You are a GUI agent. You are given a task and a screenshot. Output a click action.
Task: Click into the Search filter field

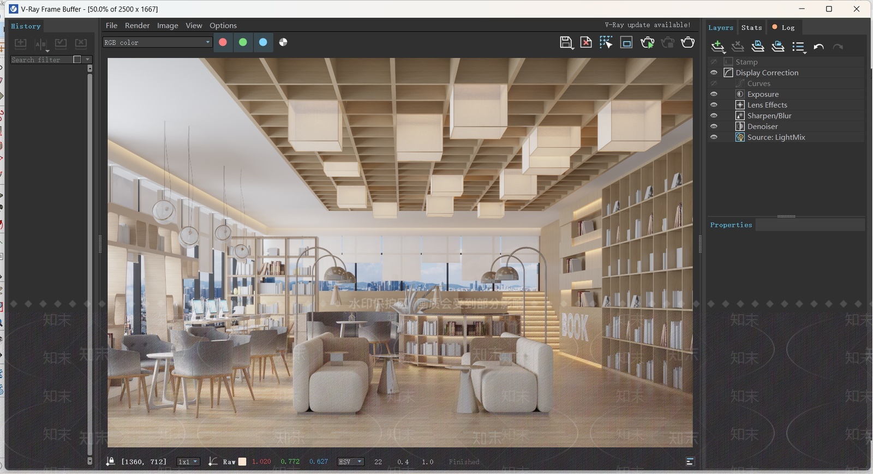41,59
